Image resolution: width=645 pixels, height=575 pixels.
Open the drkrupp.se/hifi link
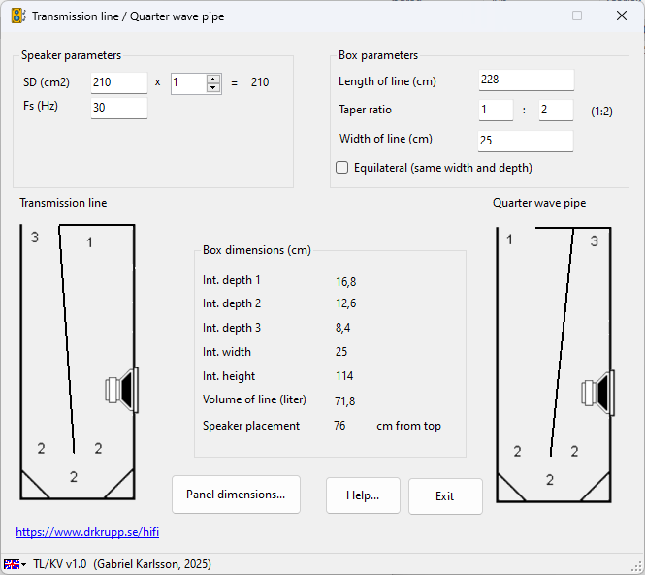pos(87,532)
